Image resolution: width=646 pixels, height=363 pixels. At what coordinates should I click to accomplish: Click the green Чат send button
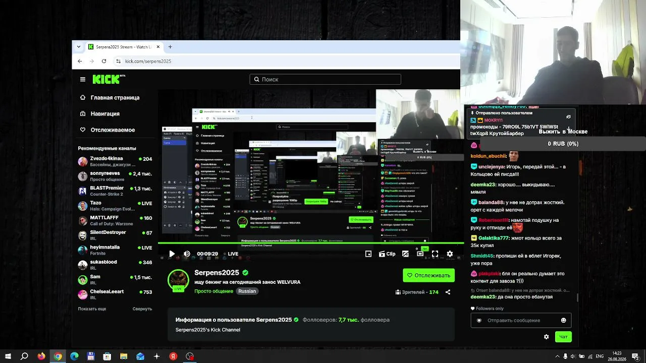pyautogui.click(x=563, y=337)
